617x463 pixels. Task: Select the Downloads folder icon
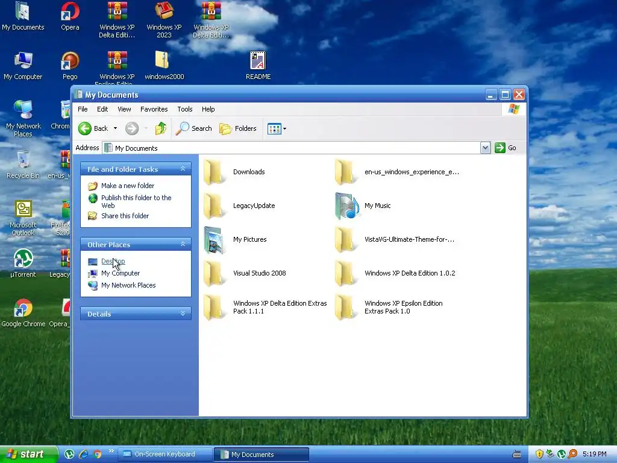click(x=214, y=172)
